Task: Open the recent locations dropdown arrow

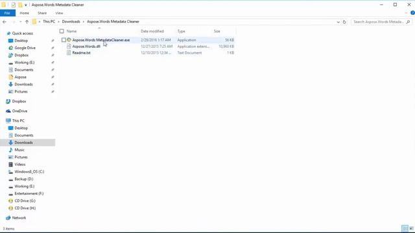Action: (20, 21)
